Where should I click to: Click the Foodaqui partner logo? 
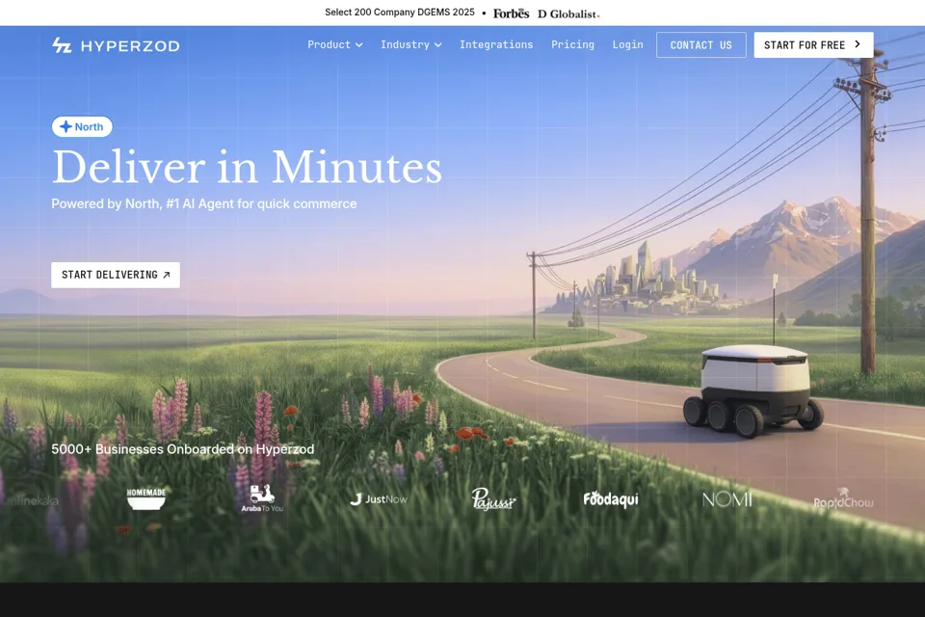coord(611,499)
